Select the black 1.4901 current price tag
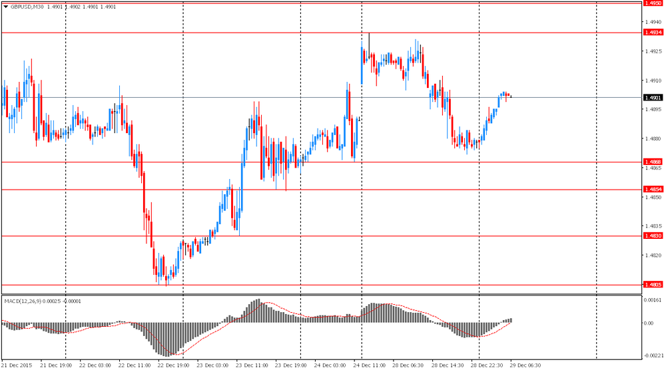Viewport: 666px width, 372px height. (653, 98)
